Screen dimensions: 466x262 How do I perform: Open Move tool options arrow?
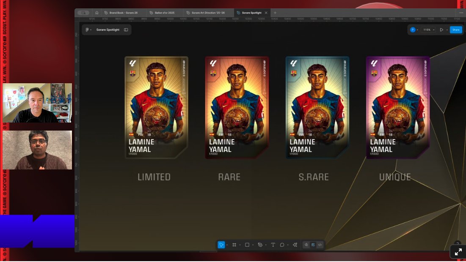tap(227, 245)
